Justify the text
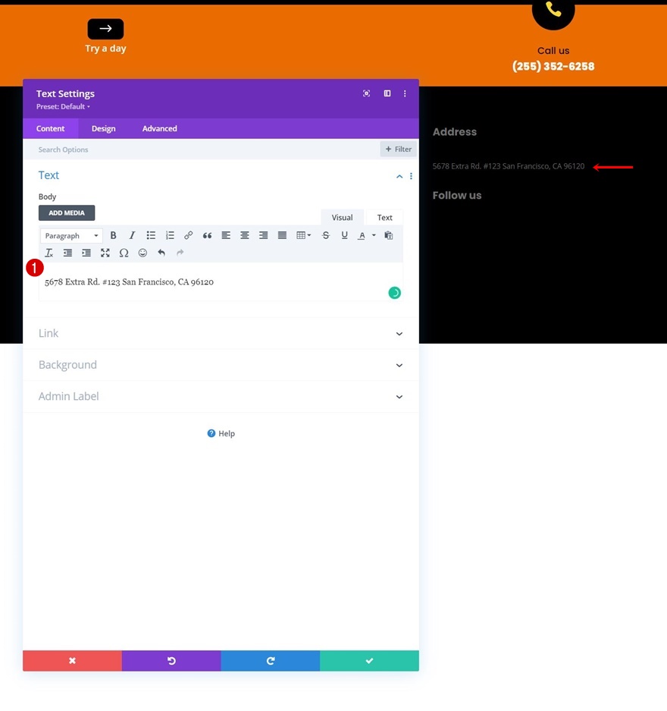This screenshot has width=667, height=711. click(x=282, y=235)
